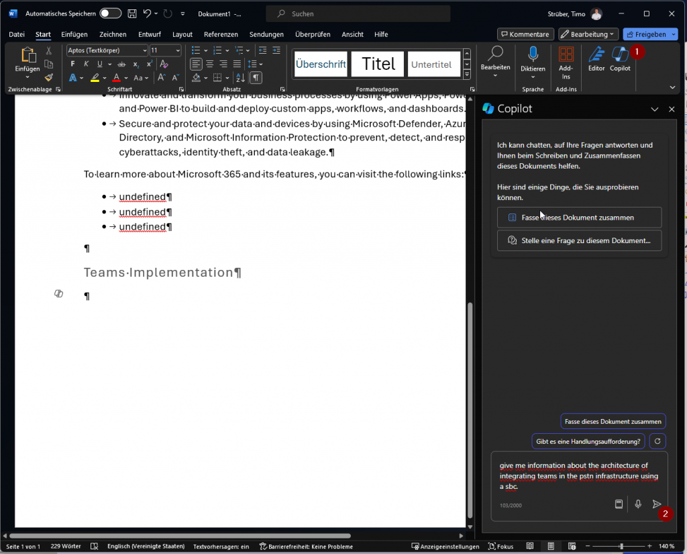This screenshot has width=687, height=554.
Task: Toggle the Automatisches Speichern switch
Action: click(x=110, y=13)
